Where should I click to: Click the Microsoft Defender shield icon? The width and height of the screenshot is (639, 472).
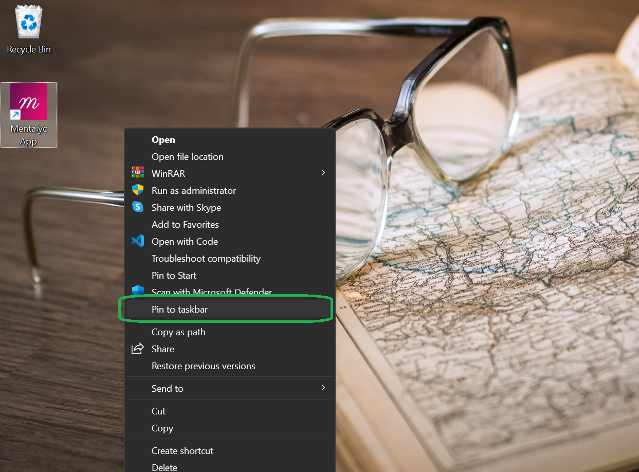138,291
